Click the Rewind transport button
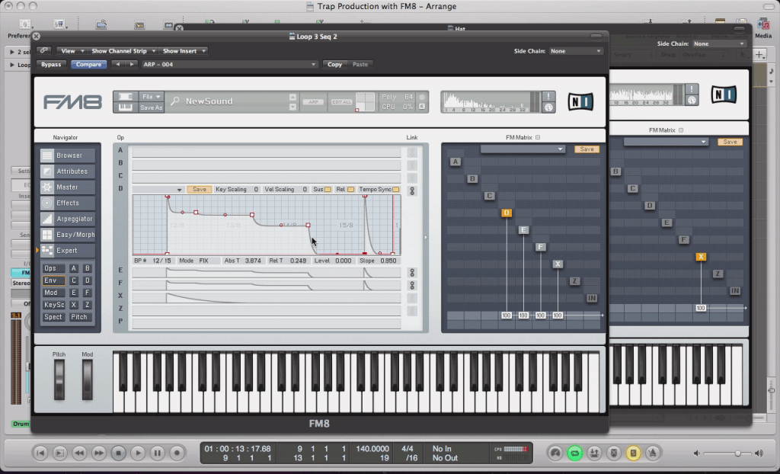 click(x=79, y=453)
